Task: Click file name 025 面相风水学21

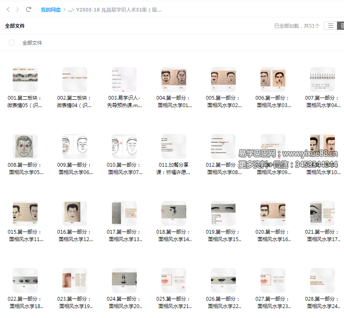Action: pyautogui.click(x=174, y=302)
